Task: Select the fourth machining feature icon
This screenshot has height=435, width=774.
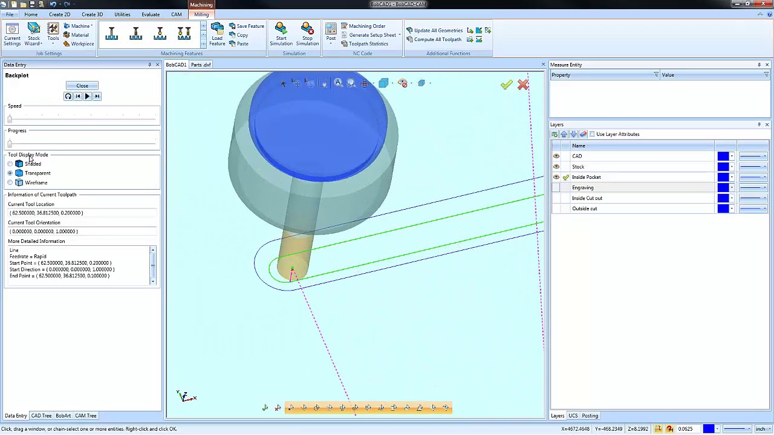Action: (184, 34)
